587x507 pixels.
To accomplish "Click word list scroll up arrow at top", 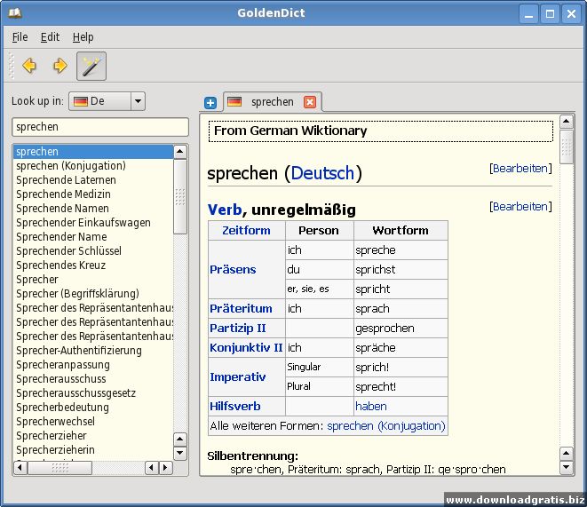I will click(180, 152).
